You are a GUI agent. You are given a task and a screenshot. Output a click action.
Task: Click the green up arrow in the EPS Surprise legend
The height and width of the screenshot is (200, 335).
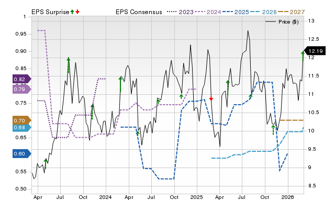tap(72, 12)
